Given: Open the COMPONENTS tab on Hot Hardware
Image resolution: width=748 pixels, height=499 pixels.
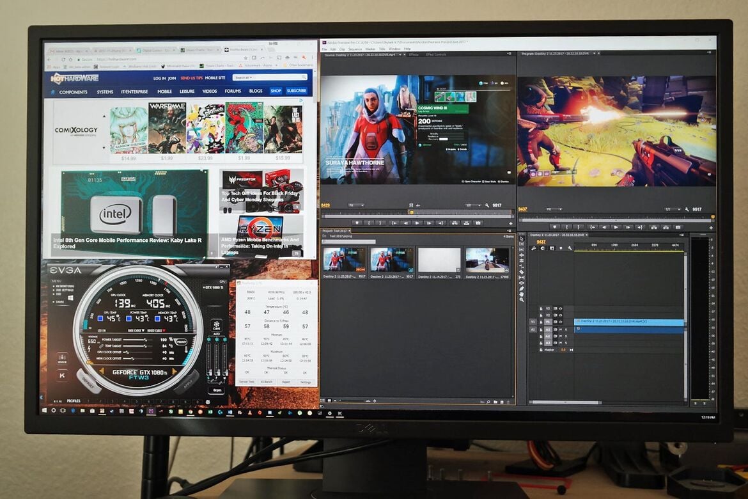Looking at the screenshot, I should [x=74, y=91].
